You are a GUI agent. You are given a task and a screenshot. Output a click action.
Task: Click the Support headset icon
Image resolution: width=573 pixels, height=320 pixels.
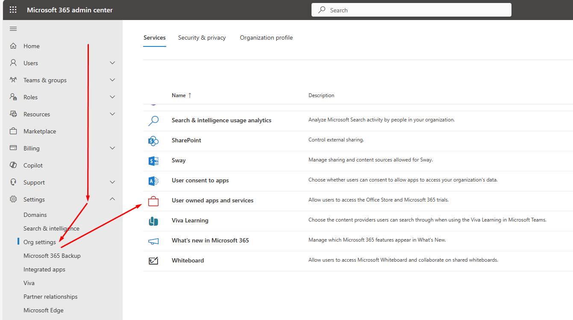pos(13,182)
